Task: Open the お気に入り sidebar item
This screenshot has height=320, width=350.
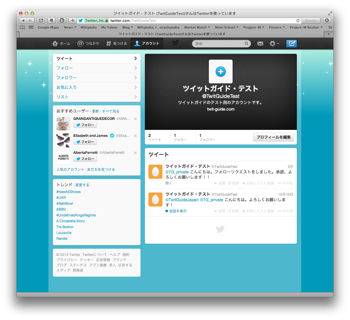Action: [97, 87]
